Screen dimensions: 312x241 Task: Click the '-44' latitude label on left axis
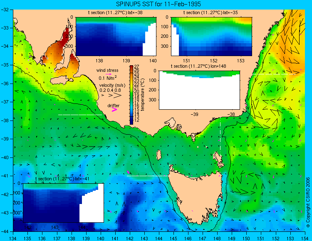[x=5, y=231]
